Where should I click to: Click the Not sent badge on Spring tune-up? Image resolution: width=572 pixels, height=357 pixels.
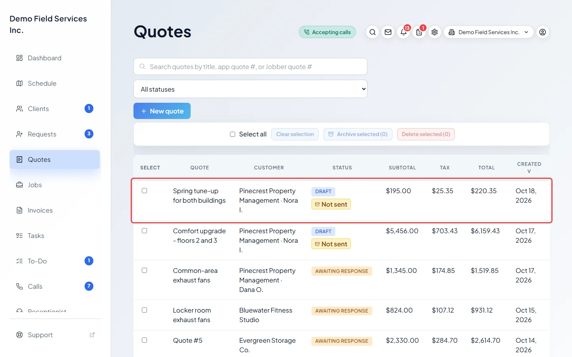pyautogui.click(x=331, y=204)
